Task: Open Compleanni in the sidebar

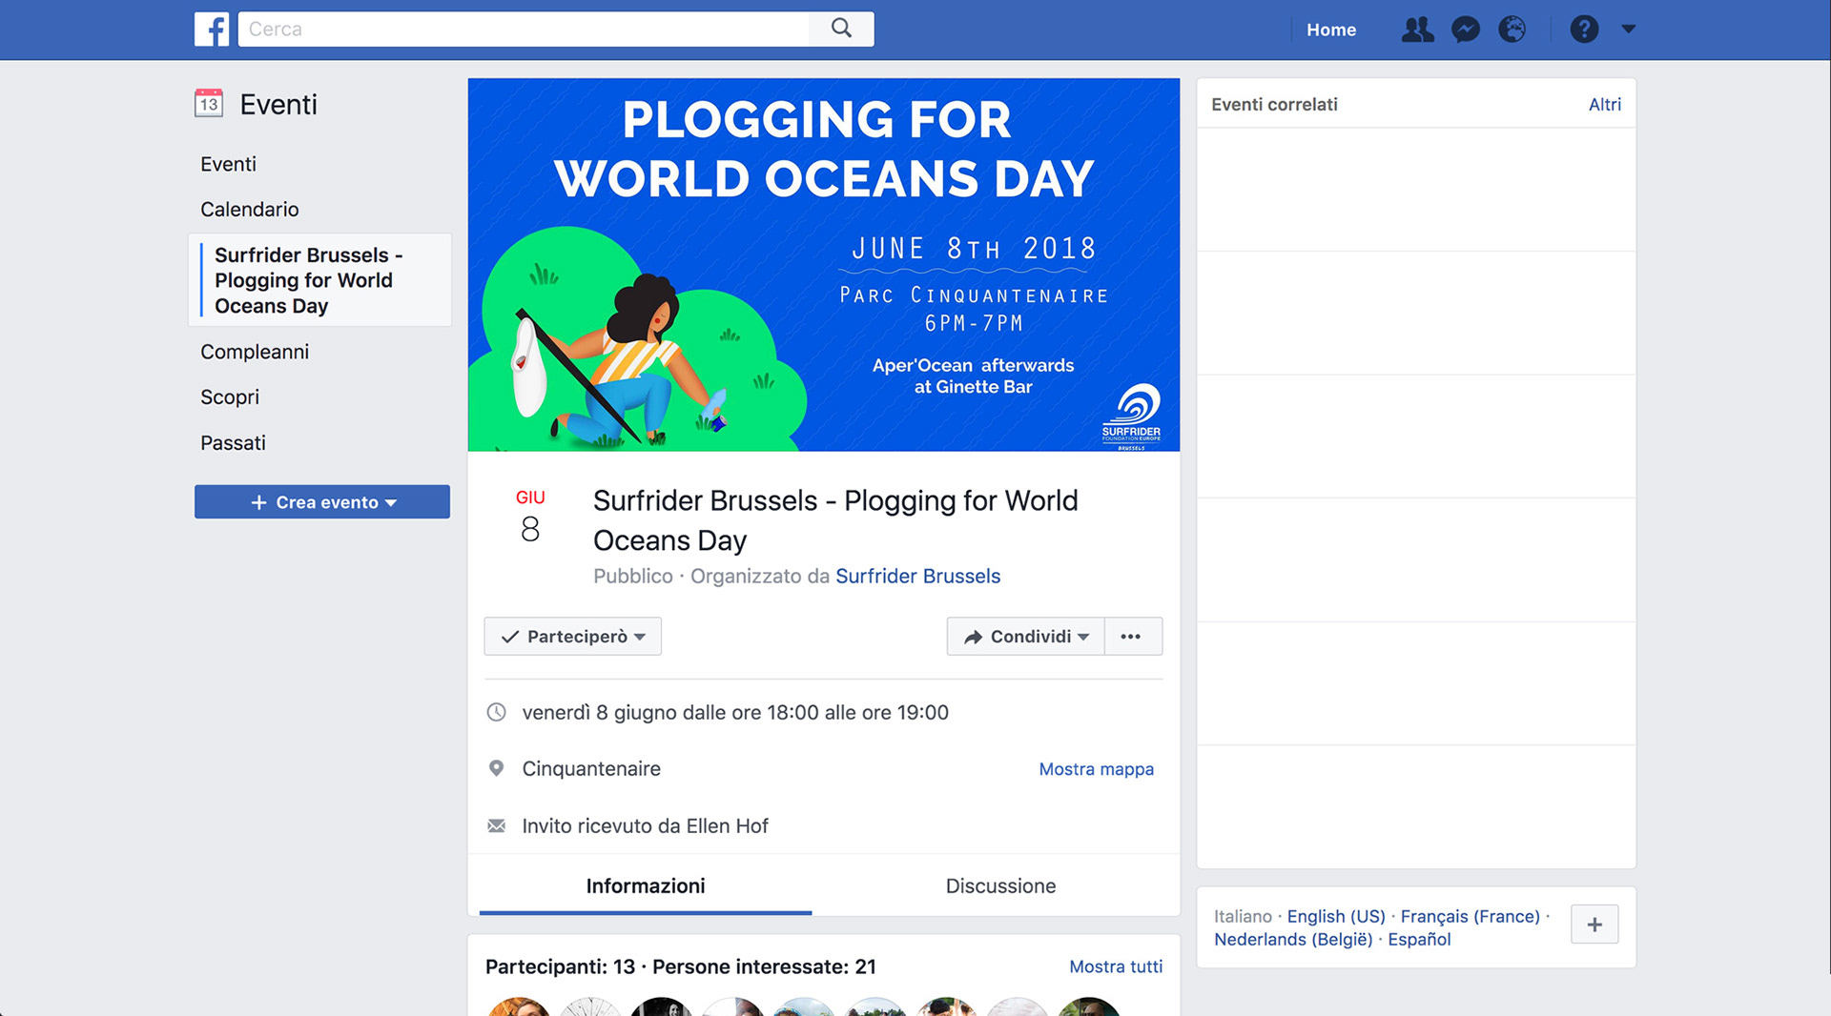Action: click(x=255, y=352)
